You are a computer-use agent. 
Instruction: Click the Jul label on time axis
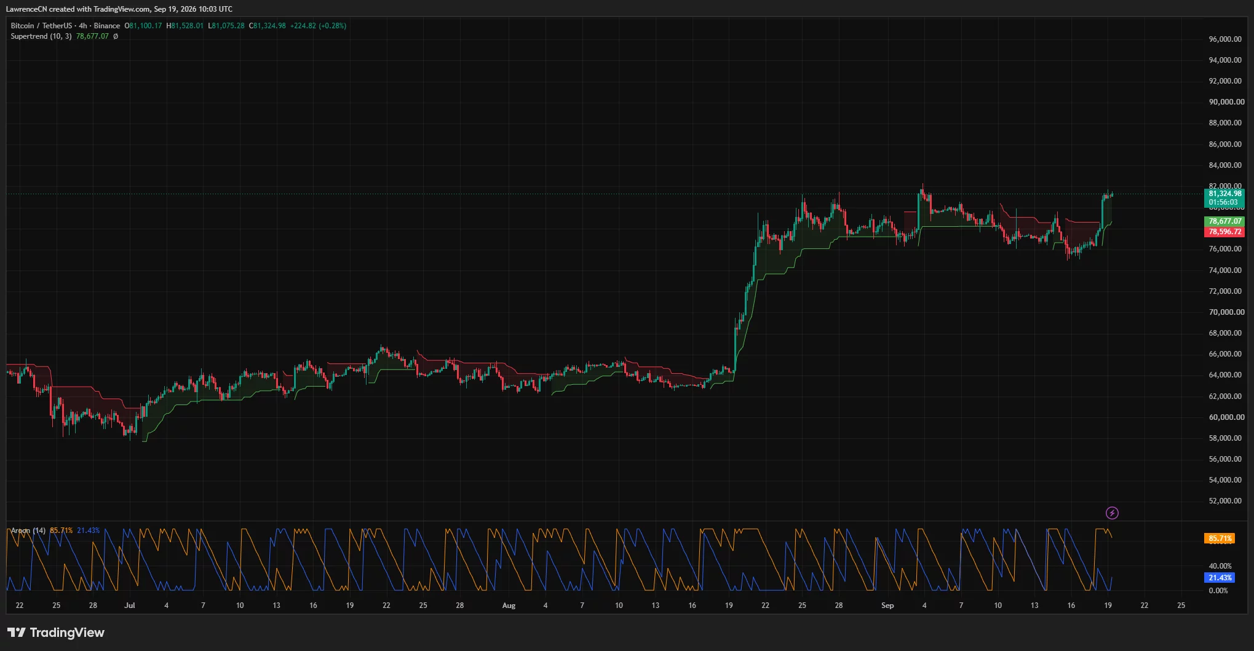click(x=129, y=606)
